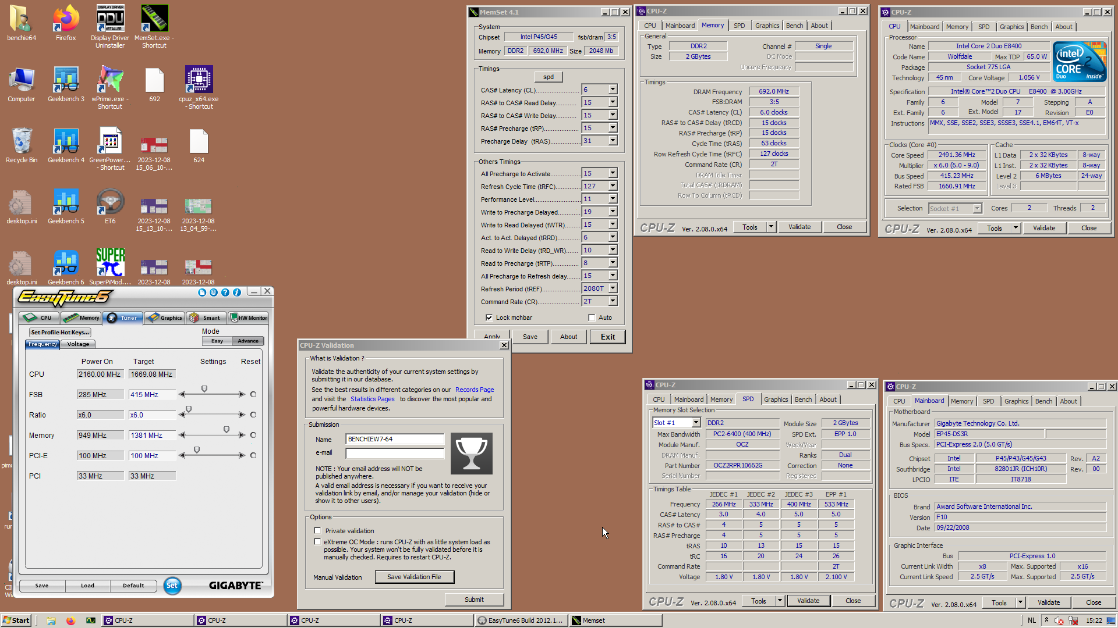Toggle Lock mchbar checkbox in MemSet
Image resolution: width=1118 pixels, height=628 pixels.
click(x=489, y=317)
